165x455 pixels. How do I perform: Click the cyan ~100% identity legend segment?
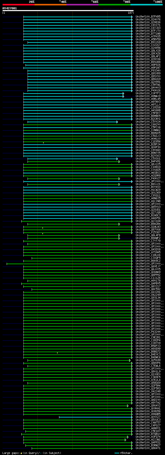(146, 4)
